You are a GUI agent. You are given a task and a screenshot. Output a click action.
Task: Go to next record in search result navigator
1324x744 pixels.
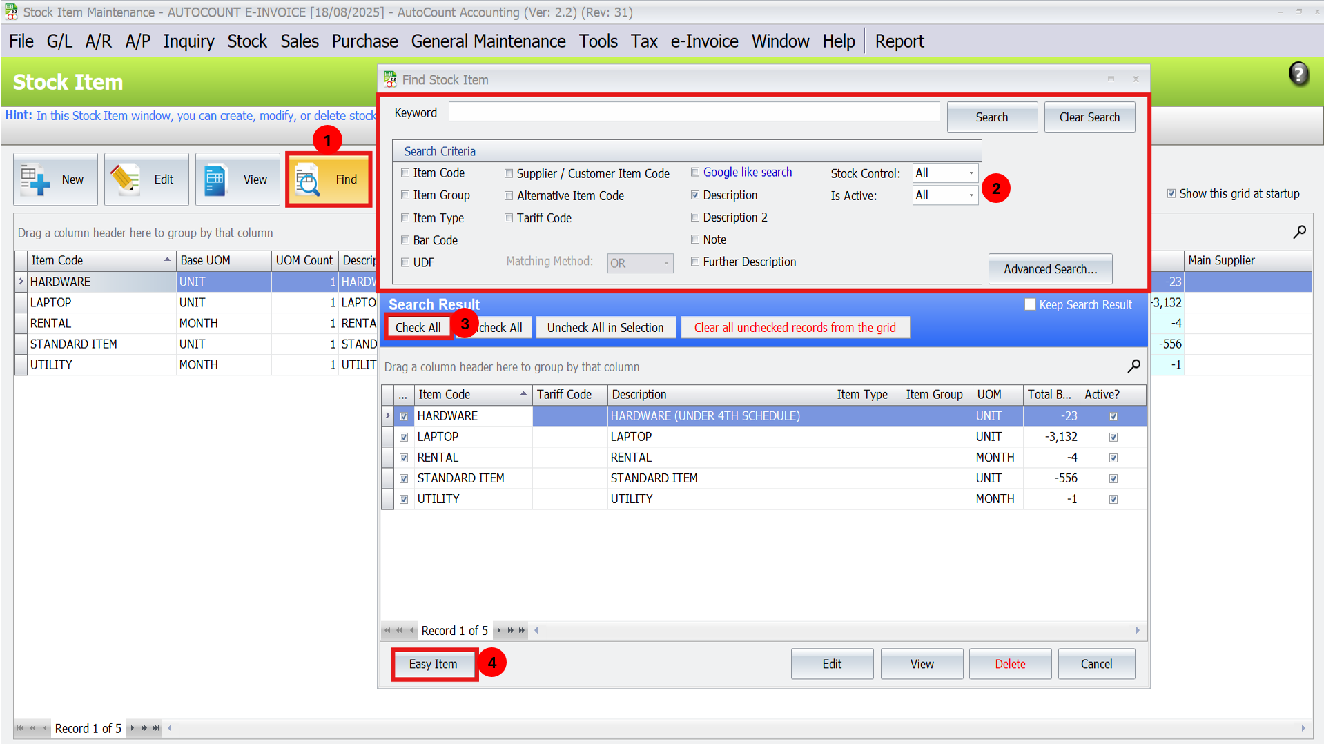[499, 630]
